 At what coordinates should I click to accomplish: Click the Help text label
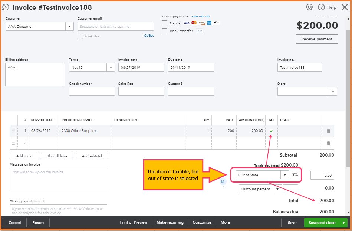coord(332,7)
